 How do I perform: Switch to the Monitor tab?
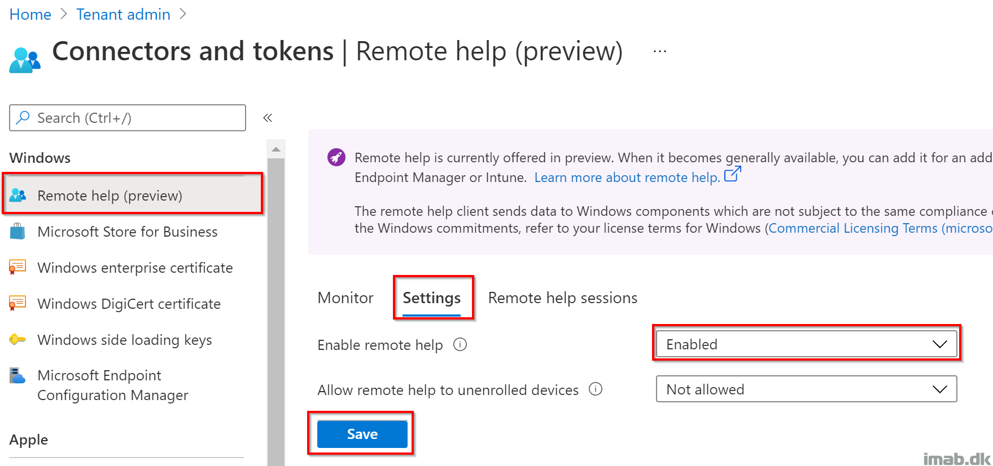(x=345, y=298)
